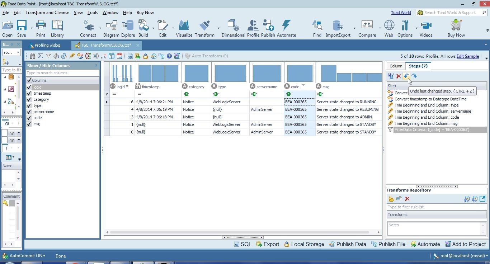The height and width of the screenshot is (264, 490).
Task: Click the Edit Sample link
Action: pos(467,56)
